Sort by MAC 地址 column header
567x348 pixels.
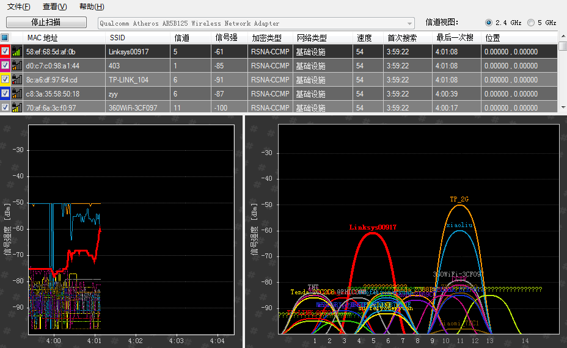tap(64, 38)
